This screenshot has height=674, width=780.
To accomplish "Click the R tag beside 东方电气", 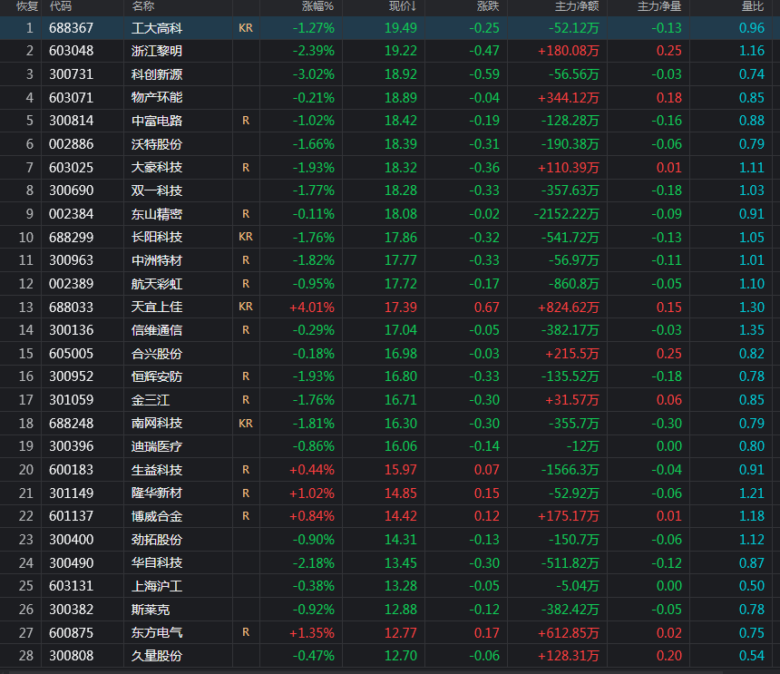I will [246, 632].
